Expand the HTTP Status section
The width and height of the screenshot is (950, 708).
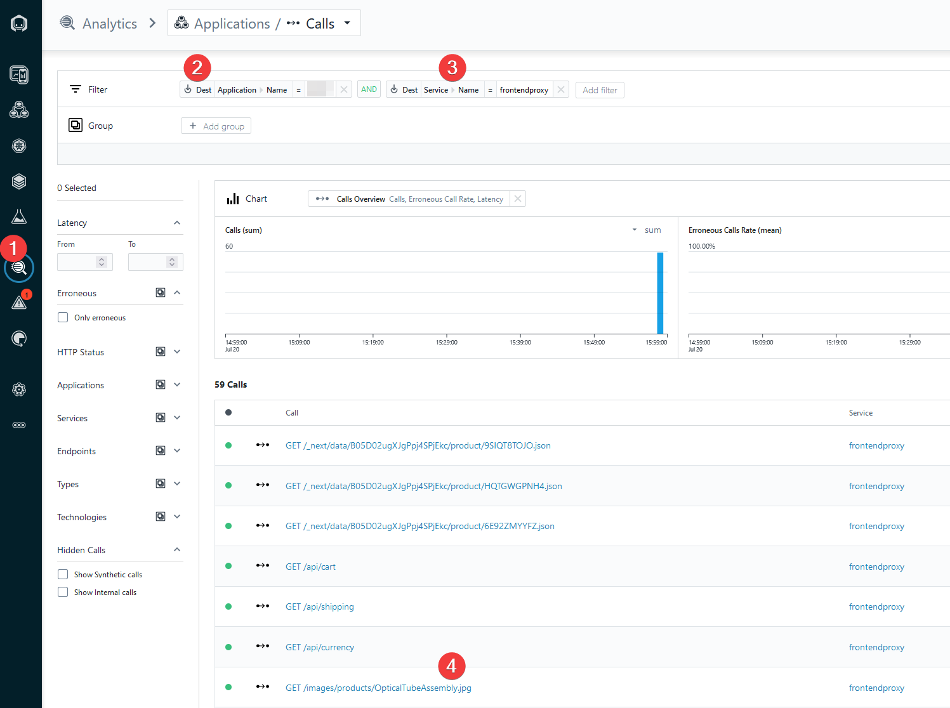pyautogui.click(x=177, y=351)
